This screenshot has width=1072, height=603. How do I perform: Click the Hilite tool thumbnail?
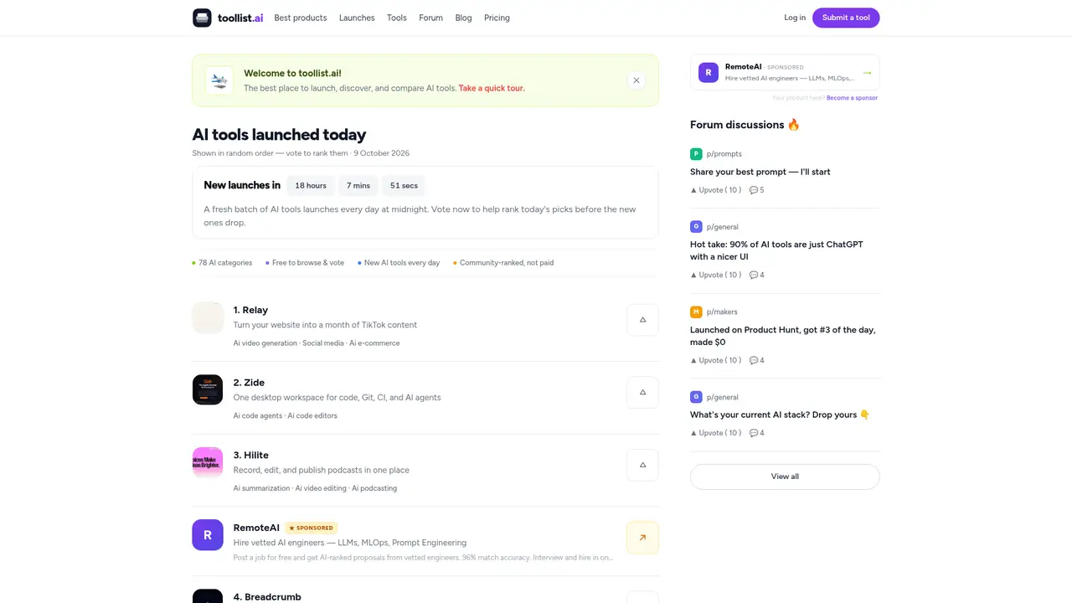point(208,462)
